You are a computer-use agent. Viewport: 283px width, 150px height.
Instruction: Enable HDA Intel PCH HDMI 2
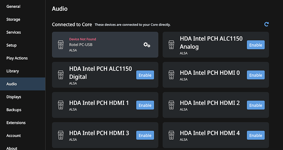tap(256, 105)
